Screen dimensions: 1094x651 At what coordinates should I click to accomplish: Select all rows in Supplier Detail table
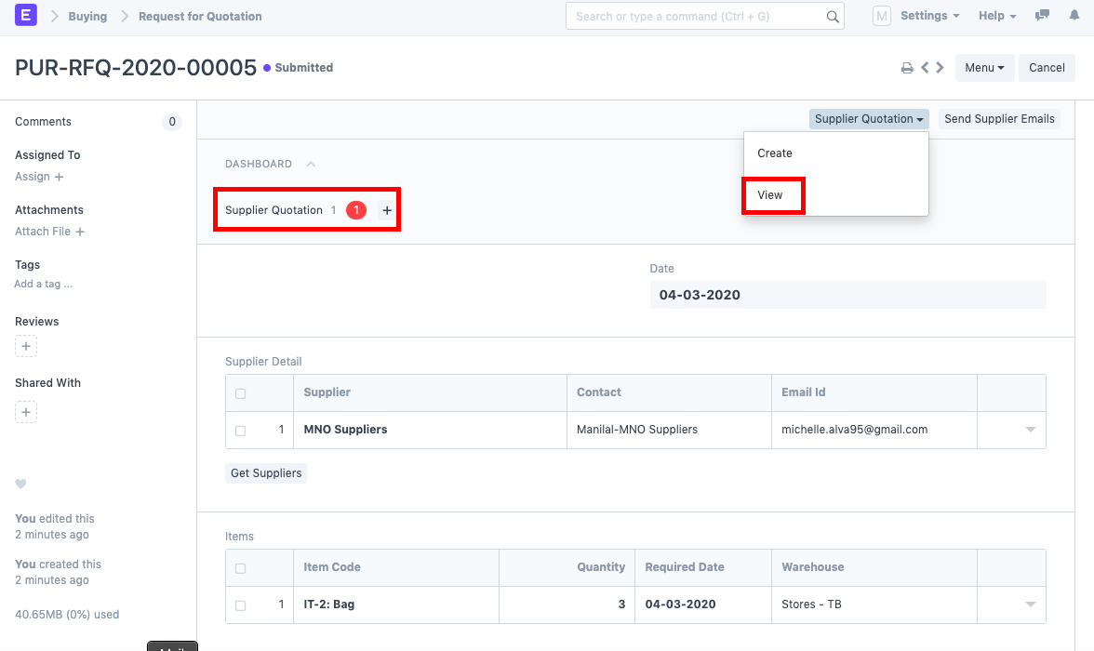(x=241, y=393)
